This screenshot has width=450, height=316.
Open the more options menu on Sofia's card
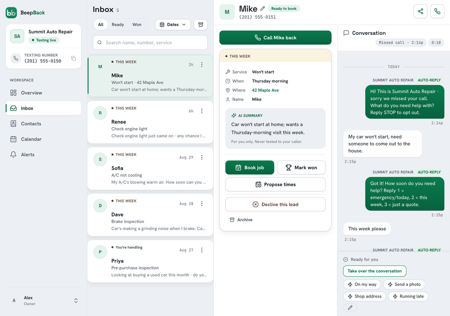click(x=202, y=157)
